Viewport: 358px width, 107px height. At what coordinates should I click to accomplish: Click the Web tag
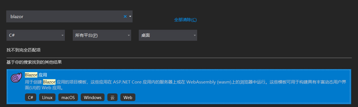pyautogui.click(x=128, y=97)
